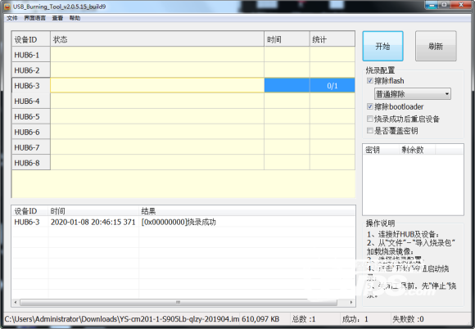Viewport: 475px width, 329px height.
Task: Click the 状态 column header
Action: pos(157,39)
